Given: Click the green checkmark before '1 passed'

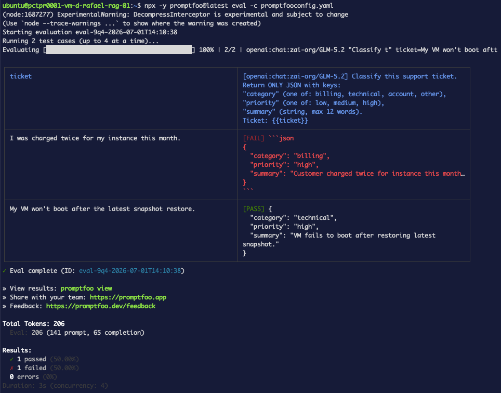Looking at the screenshot, I should point(11,359).
